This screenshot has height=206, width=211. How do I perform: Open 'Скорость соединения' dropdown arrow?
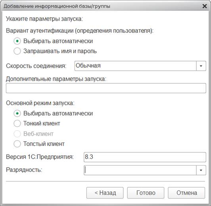[x=201, y=66]
